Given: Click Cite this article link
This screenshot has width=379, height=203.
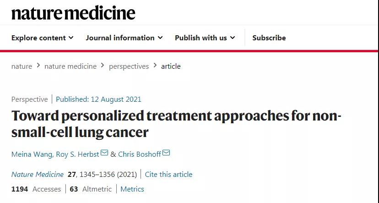Looking at the screenshot, I should pos(168,174).
